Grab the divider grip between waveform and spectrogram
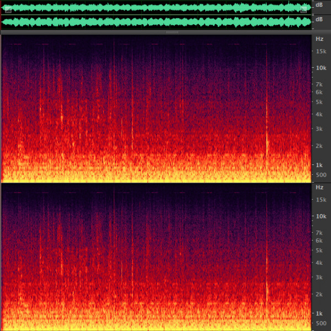The height and width of the screenshot is (331, 331). coord(172,32)
